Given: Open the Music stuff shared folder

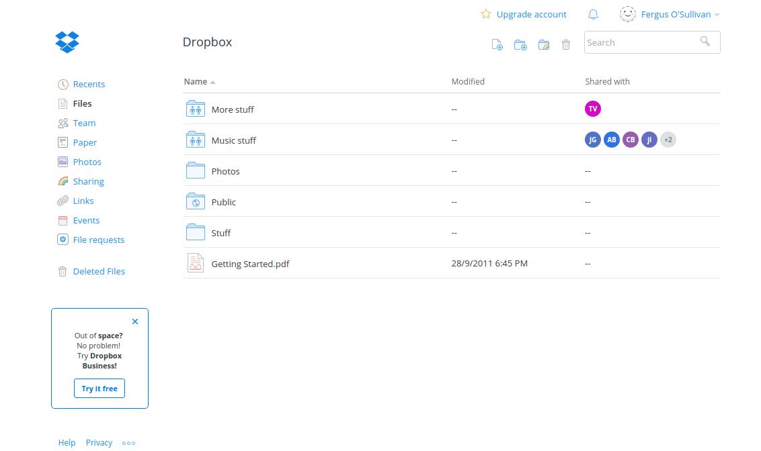Looking at the screenshot, I should pos(233,140).
